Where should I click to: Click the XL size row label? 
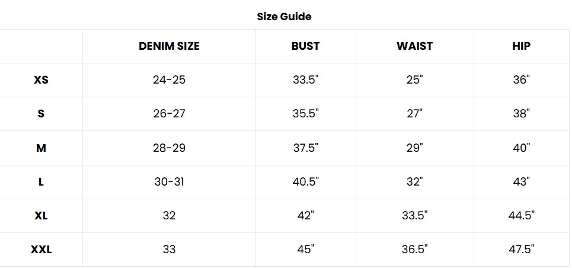(41, 216)
